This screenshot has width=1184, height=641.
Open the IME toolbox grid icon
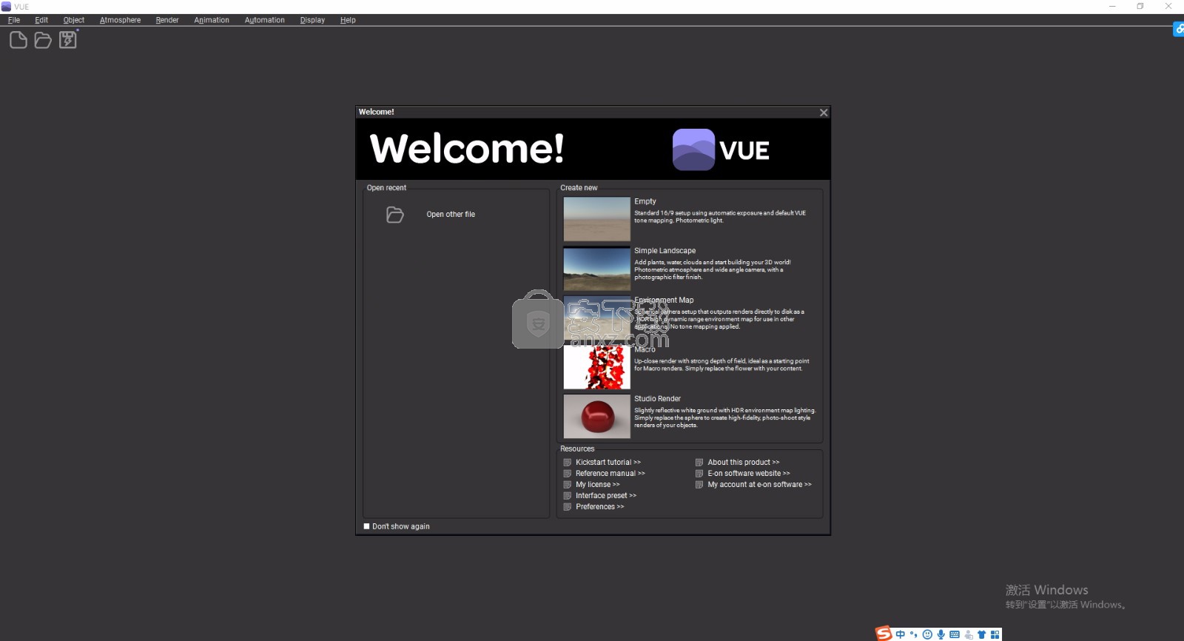[995, 634]
